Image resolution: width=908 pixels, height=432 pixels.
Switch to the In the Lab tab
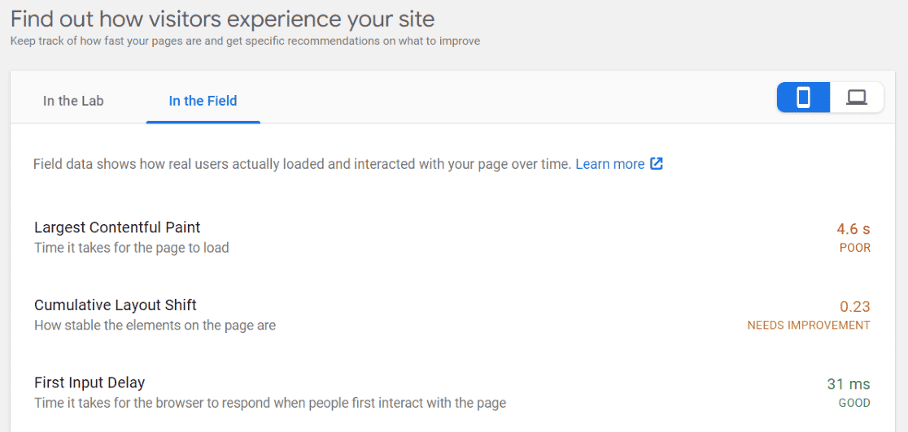tap(73, 101)
